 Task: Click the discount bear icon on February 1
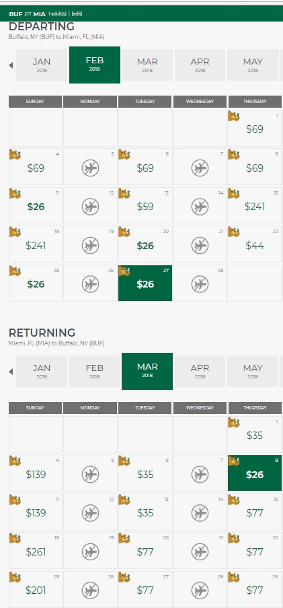[x=234, y=116]
